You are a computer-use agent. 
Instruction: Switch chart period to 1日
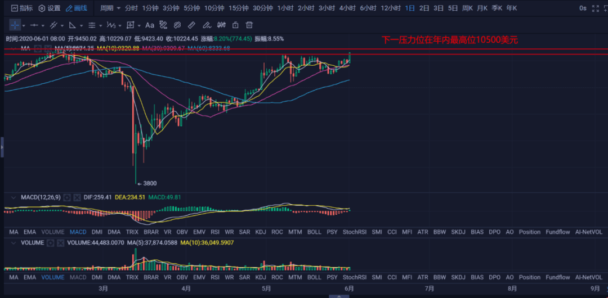[410, 8]
